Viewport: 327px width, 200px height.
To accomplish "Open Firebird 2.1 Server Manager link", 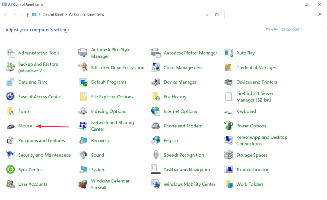I will [x=255, y=97].
